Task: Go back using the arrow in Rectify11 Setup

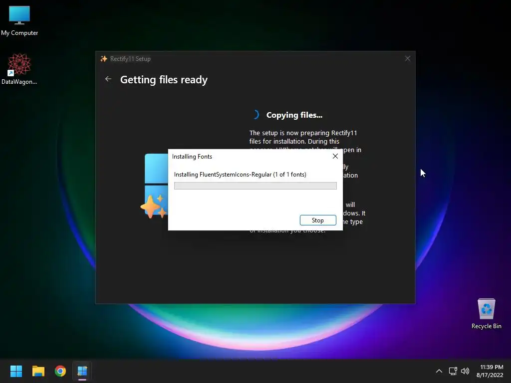Action: (x=108, y=79)
